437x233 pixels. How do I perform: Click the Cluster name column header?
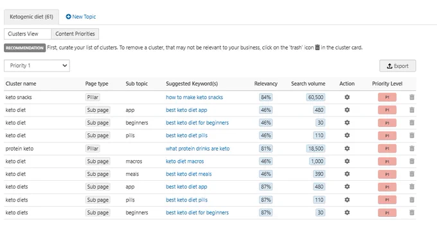click(x=21, y=84)
